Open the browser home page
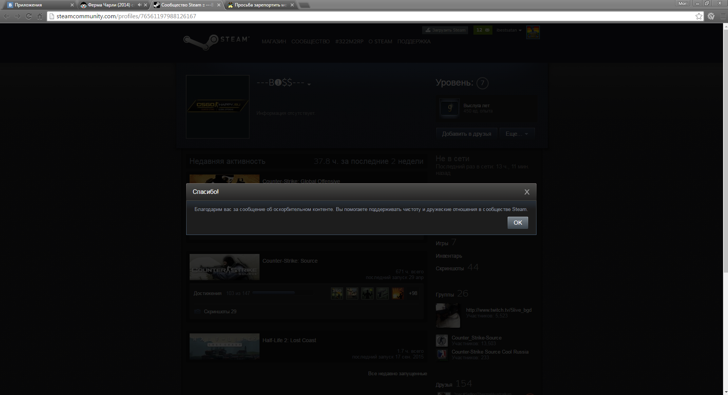 pos(40,16)
